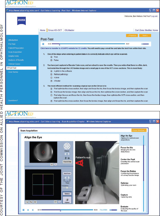The height and width of the screenshot is (216, 160).
Task: Click the wand icon below the iris image
Action: click(x=56, y=164)
